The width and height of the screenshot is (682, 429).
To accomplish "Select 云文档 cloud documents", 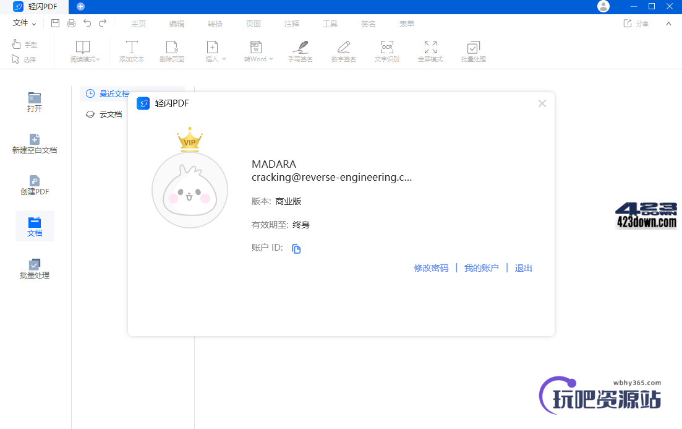I will (104, 114).
